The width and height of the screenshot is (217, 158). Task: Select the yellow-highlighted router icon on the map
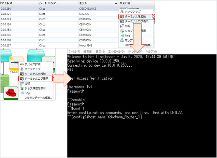(x=14, y=63)
